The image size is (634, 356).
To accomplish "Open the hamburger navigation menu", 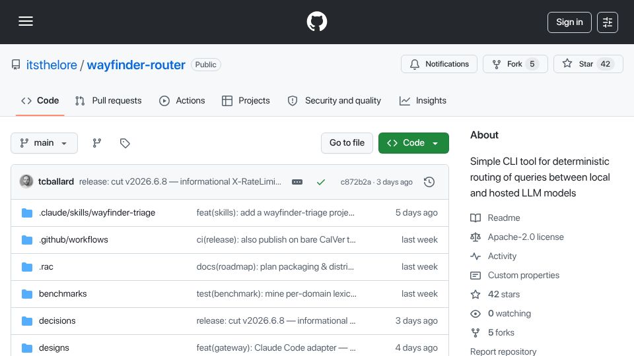I will tap(26, 21).
